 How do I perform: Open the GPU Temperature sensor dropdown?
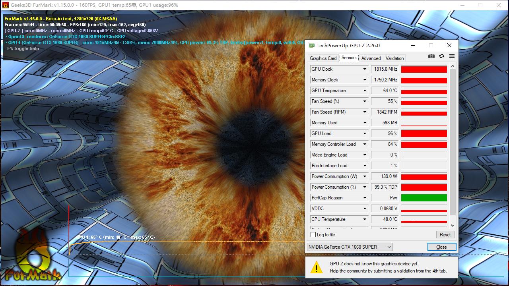365,91
